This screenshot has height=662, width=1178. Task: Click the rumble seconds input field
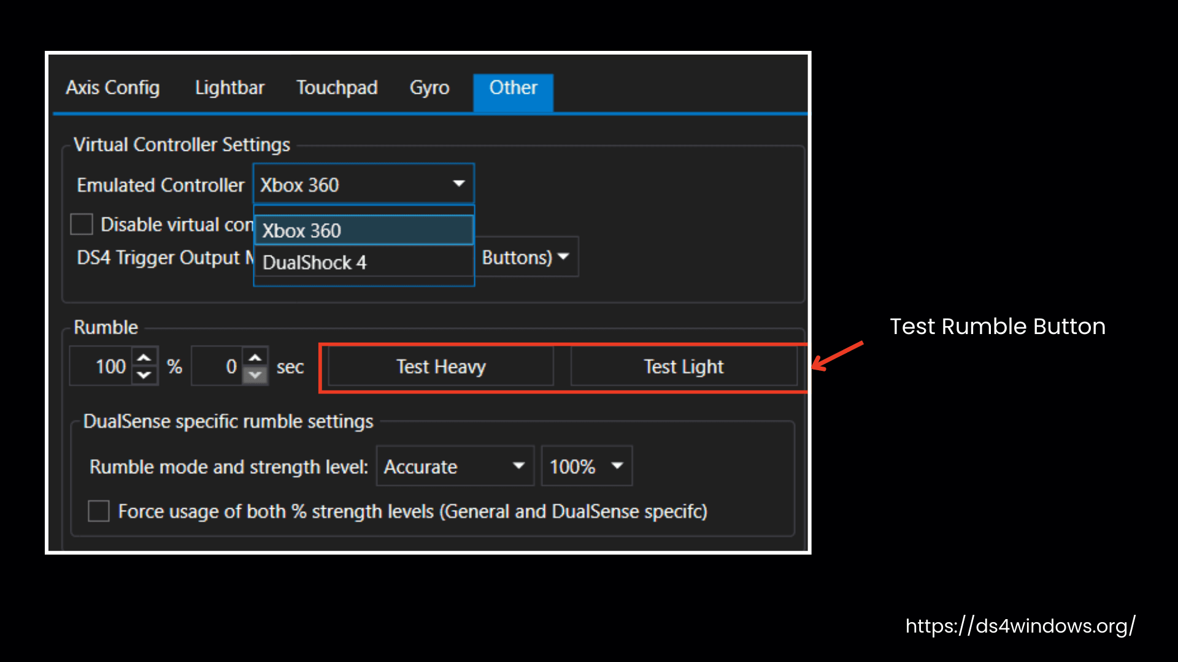pos(217,366)
